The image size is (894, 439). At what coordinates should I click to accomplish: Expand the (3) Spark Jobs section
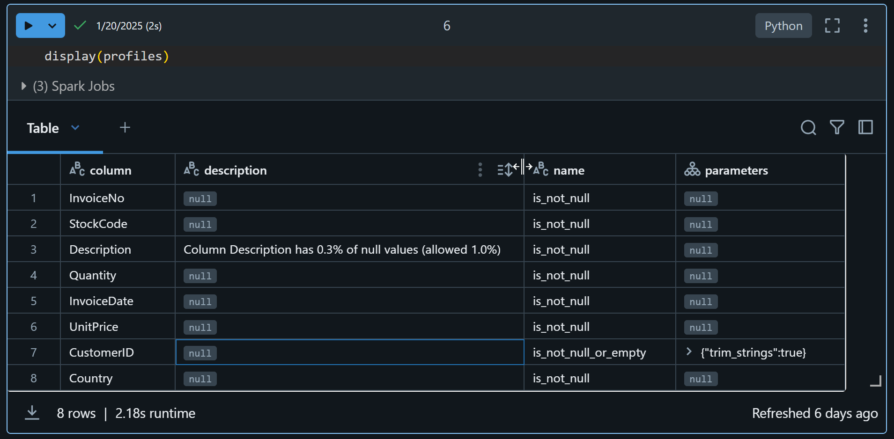tap(23, 86)
